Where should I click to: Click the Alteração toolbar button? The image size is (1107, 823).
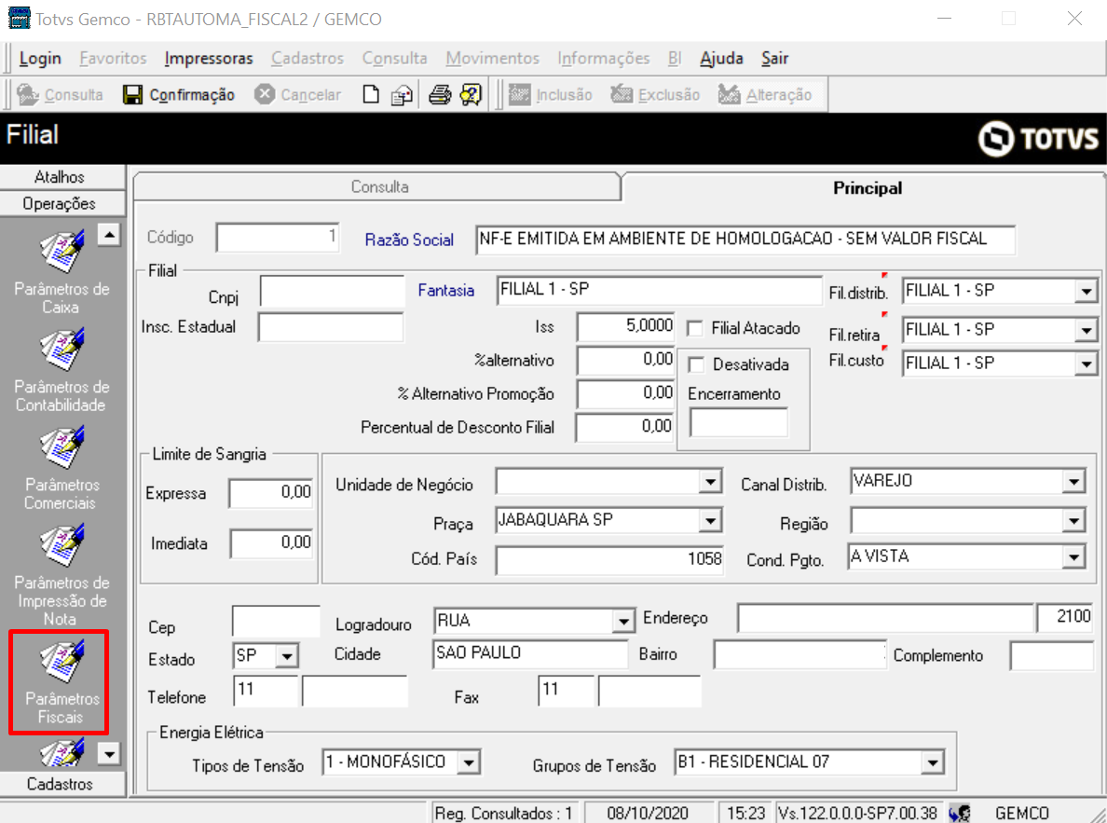coord(765,95)
